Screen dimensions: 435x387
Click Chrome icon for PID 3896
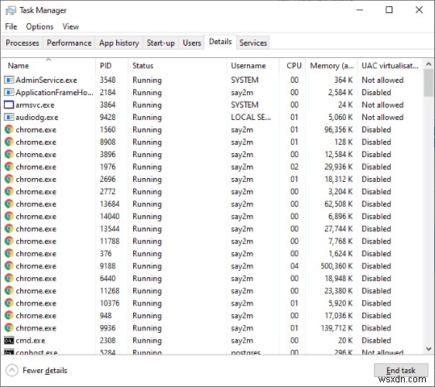pos(9,155)
